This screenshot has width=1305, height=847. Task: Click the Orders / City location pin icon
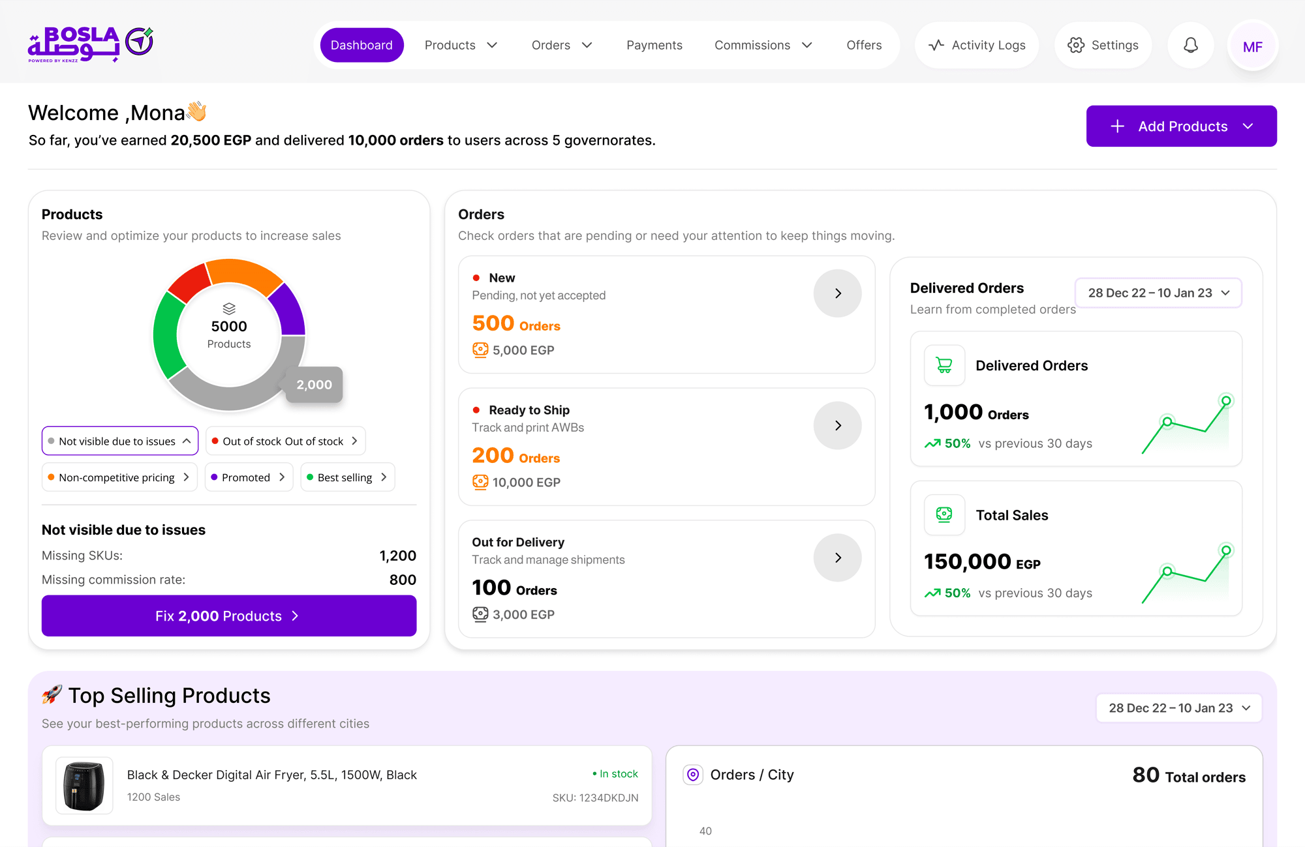pos(693,775)
